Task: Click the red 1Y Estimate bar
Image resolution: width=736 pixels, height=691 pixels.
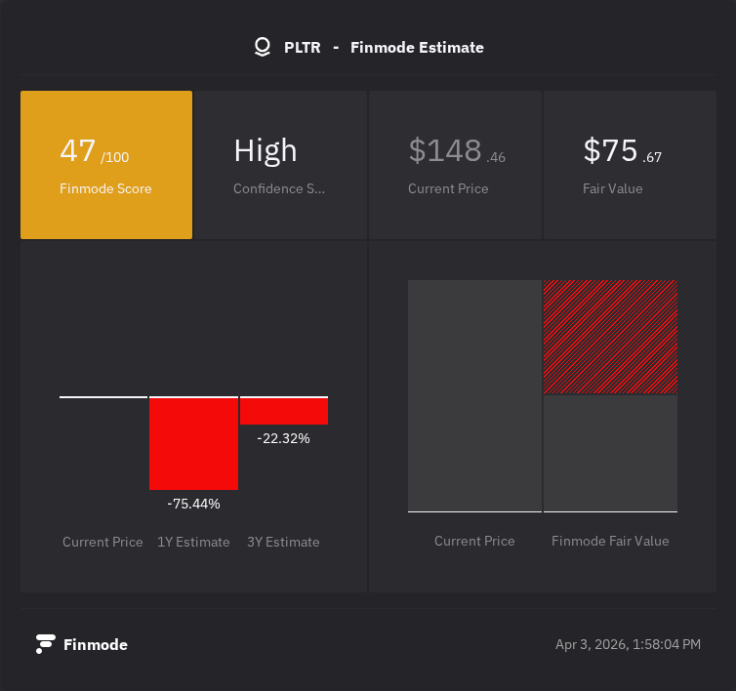Action: (194, 444)
